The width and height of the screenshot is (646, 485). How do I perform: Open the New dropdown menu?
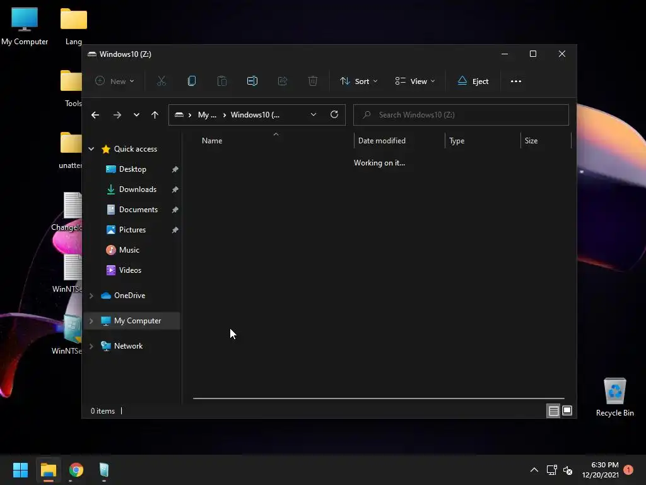[x=115, y=81]
